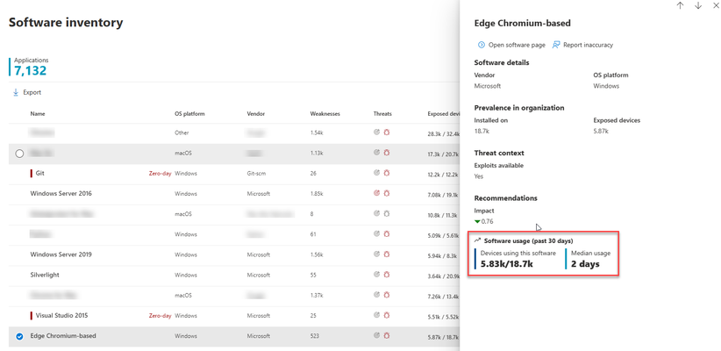
Task: Go to next item with down arrow
Action: coord(698,5)
